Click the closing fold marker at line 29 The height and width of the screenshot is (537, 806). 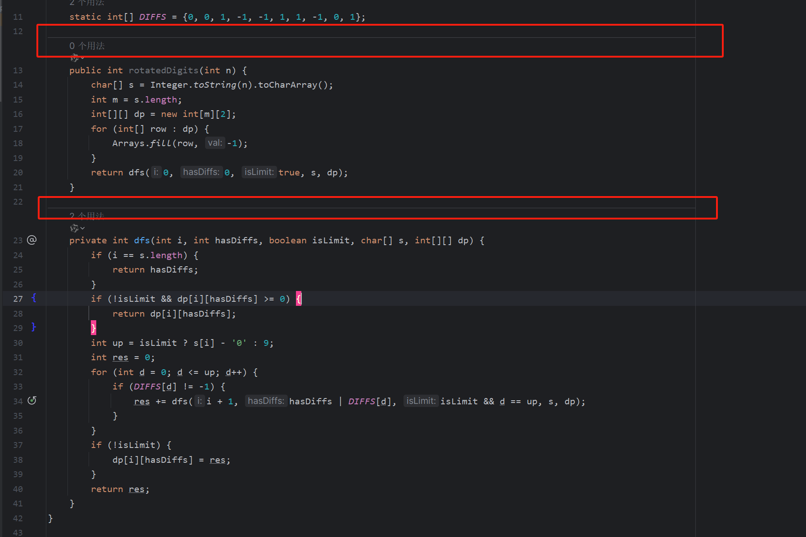[34, 327]
